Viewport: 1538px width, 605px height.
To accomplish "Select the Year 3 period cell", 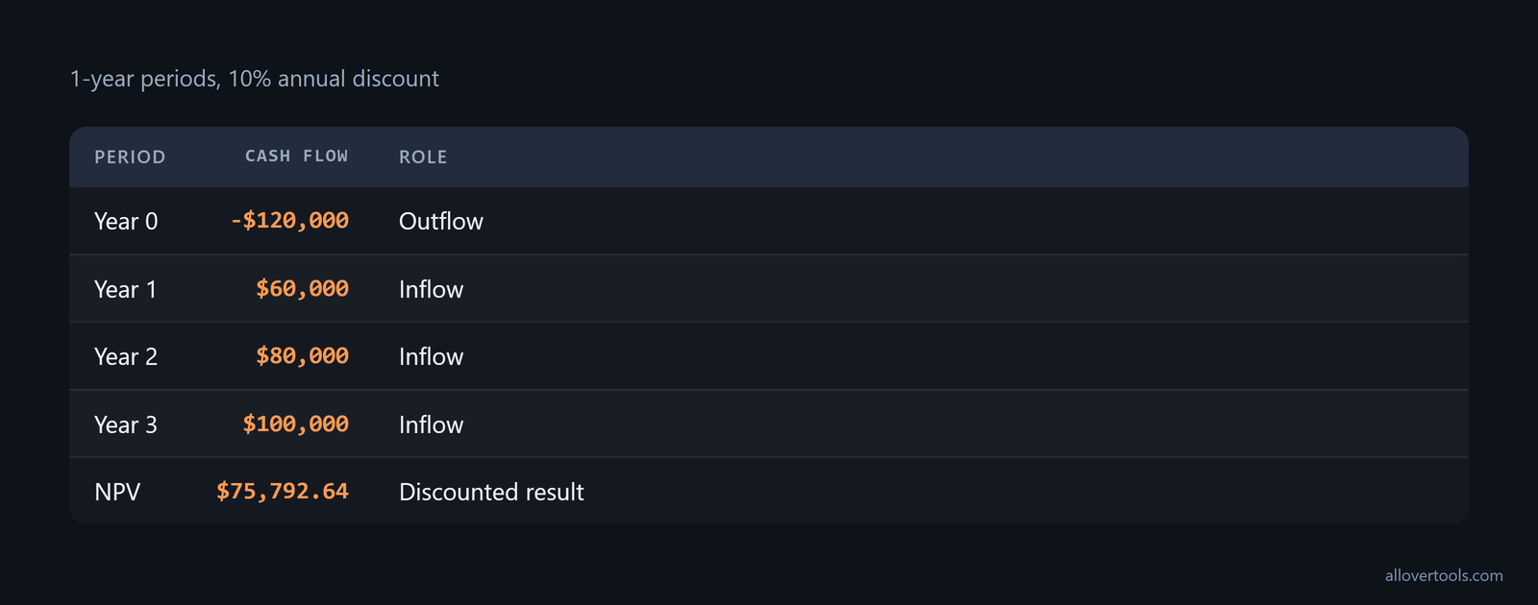I will click(126, 424).
